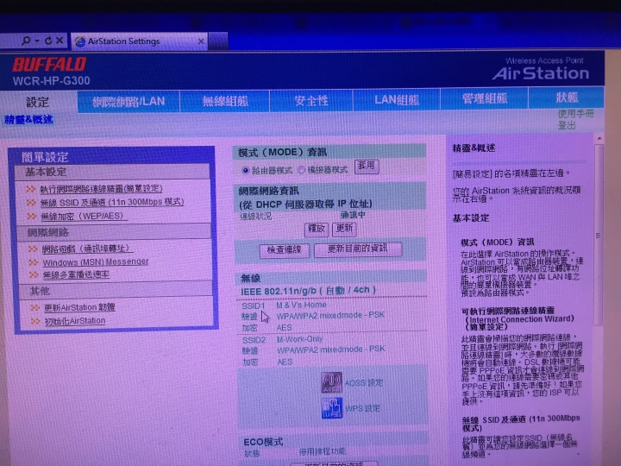This screenshot has height=466, width=621.
Task: Click SSID1 WPA/WPA2 mixedmode - PSK text
Action: pyautogui.click(x=330, y=316)
